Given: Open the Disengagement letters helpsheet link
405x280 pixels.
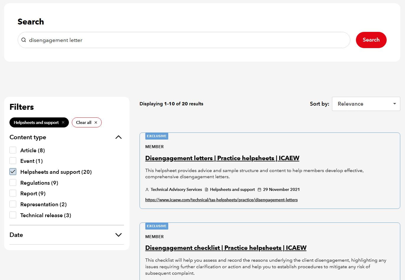Looking at the screenshot, I should (222, 158).
